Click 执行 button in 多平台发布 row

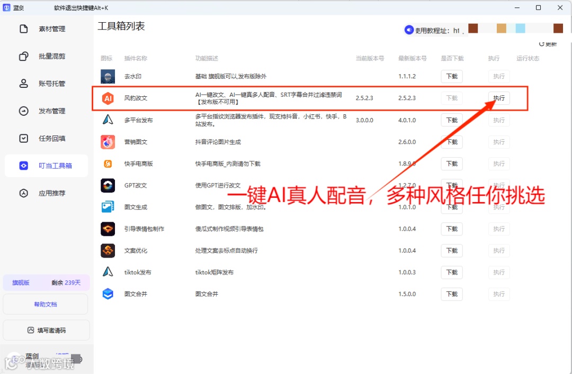499,120
